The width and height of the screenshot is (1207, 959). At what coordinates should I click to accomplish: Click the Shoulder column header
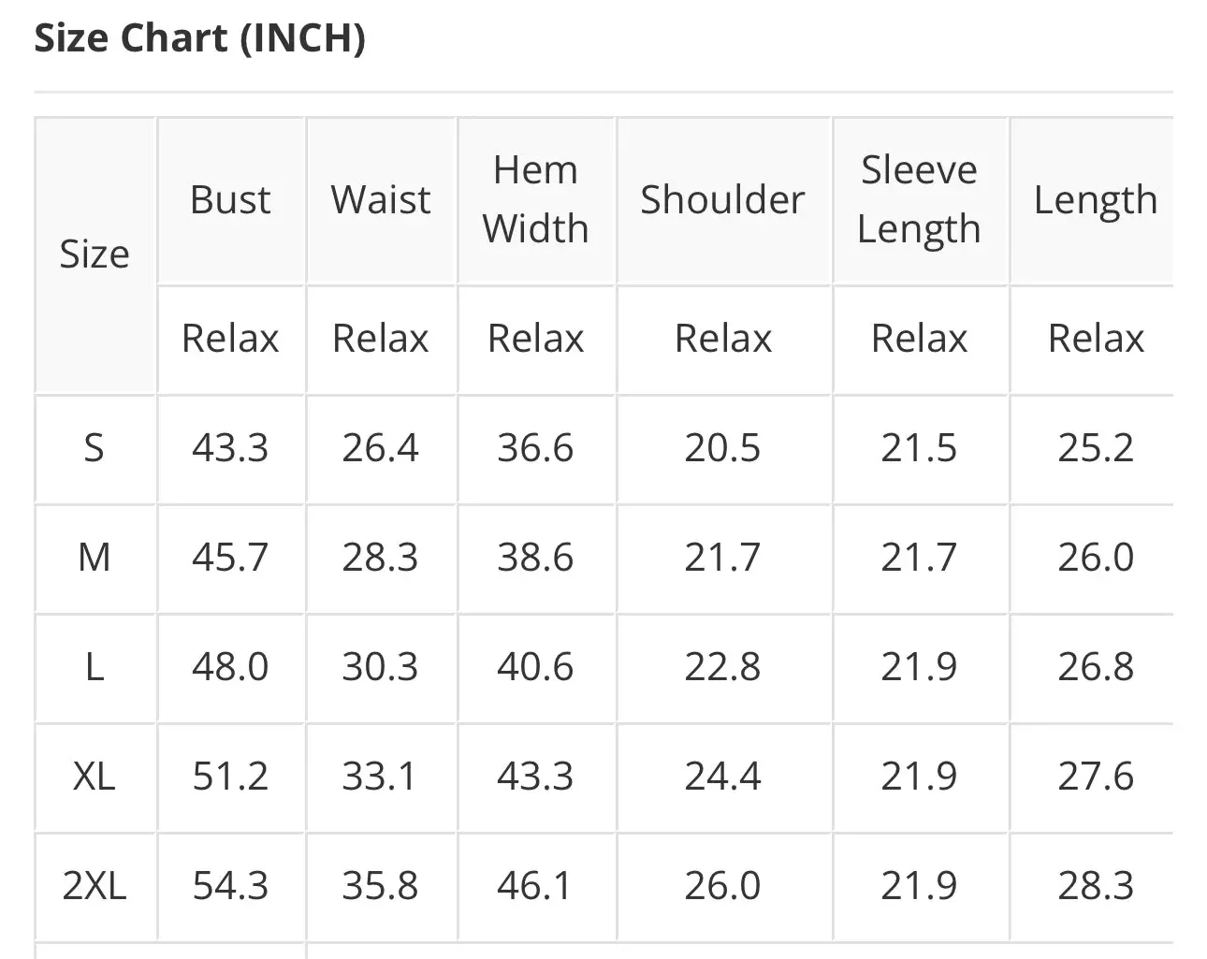tap(722, 200)
